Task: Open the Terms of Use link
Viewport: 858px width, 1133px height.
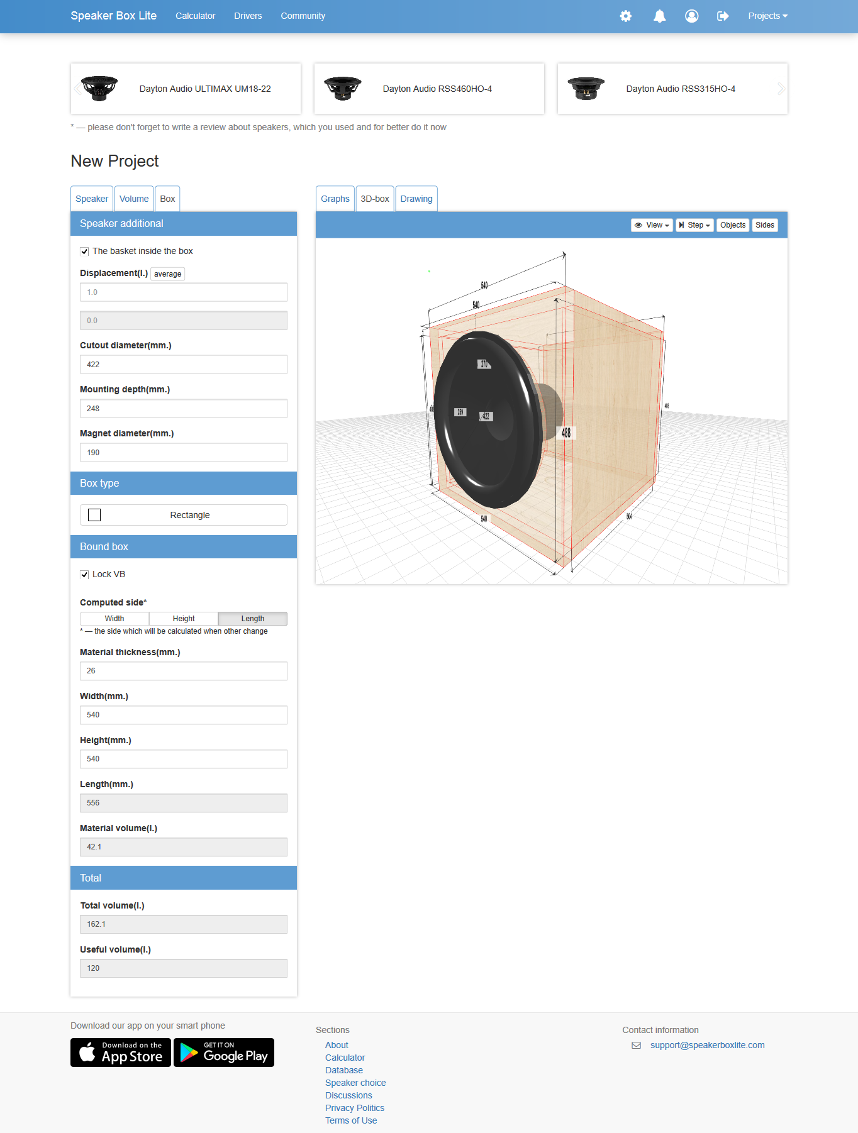Action: click(x=351, y=1120)
